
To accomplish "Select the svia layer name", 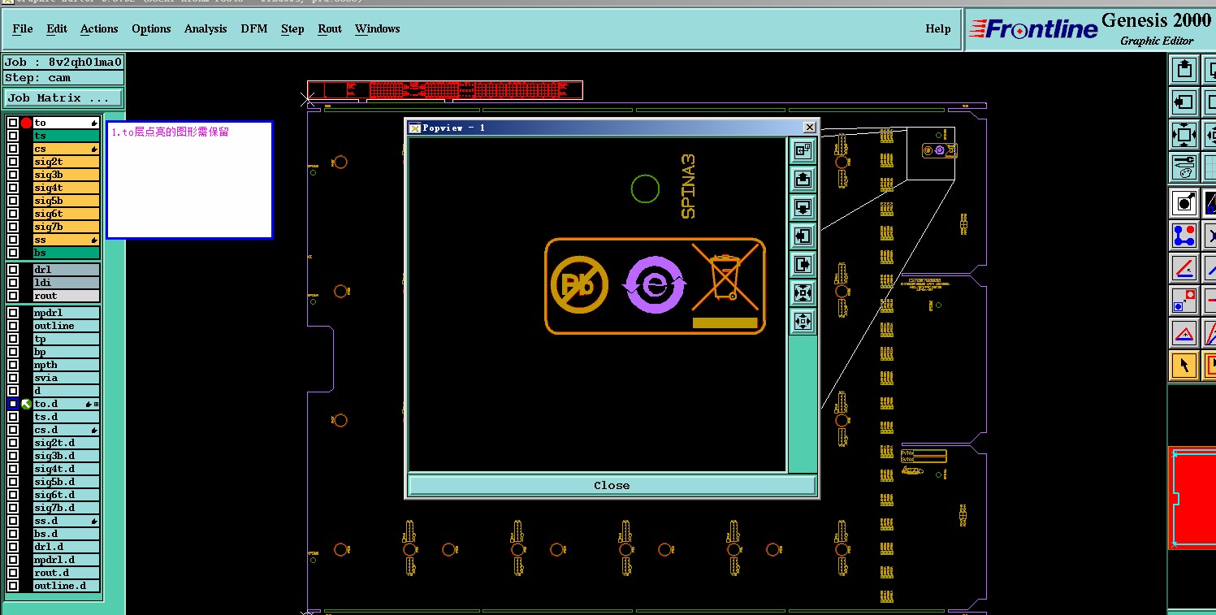I will (x=66, y=378).
